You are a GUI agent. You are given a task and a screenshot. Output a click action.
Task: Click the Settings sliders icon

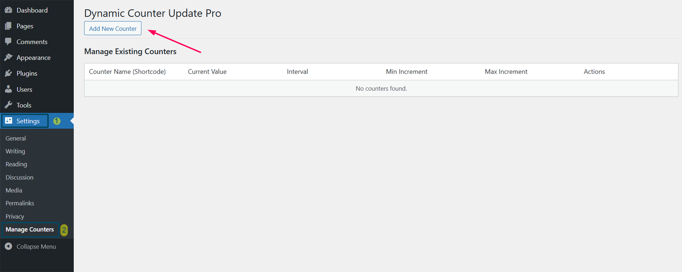pyautogui.click(x=9, y=121)
